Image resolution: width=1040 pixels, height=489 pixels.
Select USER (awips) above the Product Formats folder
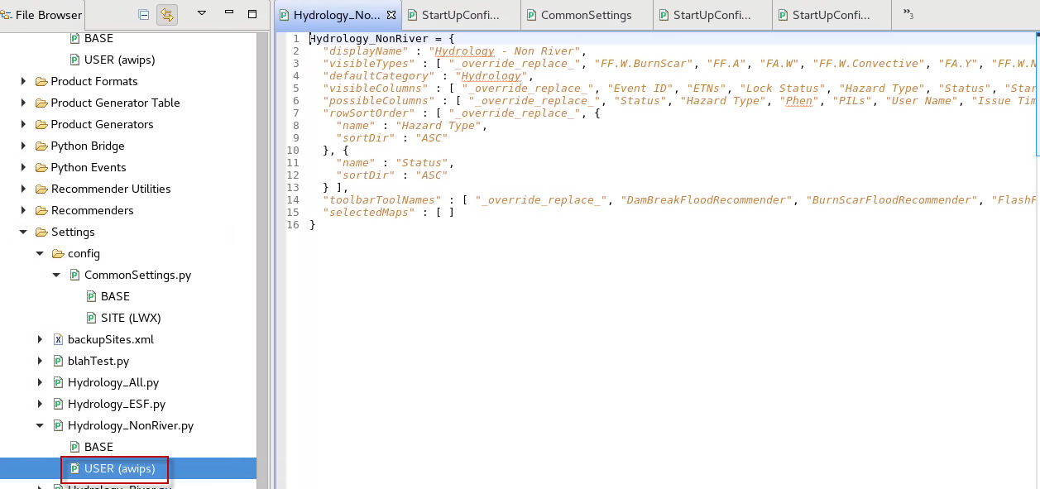coord(119,60)
